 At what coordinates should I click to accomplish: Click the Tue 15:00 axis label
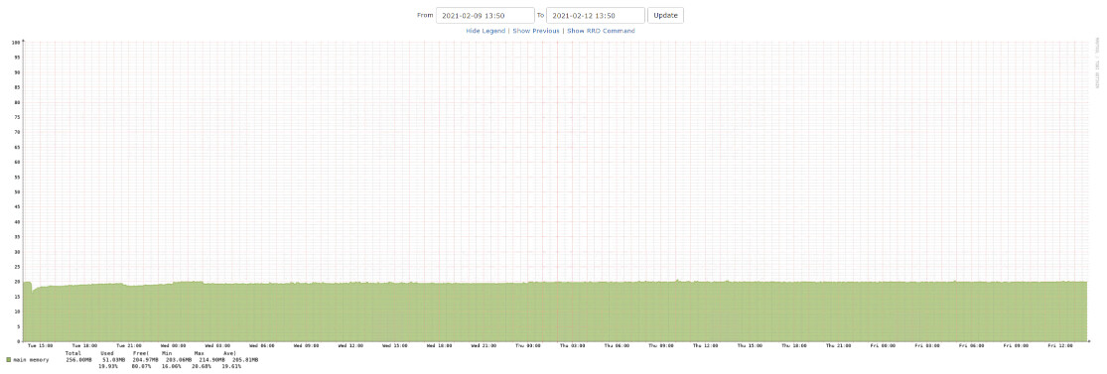(x=41, y=346)
